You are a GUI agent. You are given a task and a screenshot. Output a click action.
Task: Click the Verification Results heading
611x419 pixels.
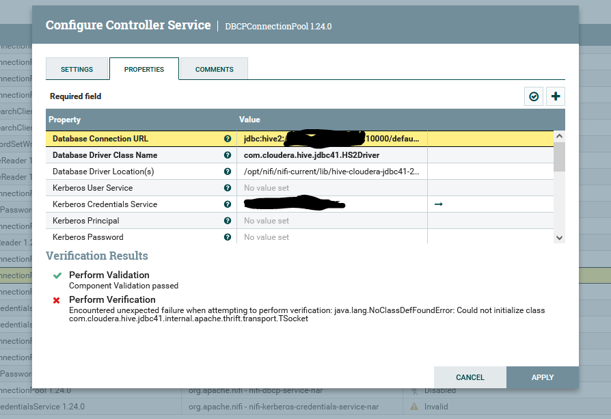(97, 256)
